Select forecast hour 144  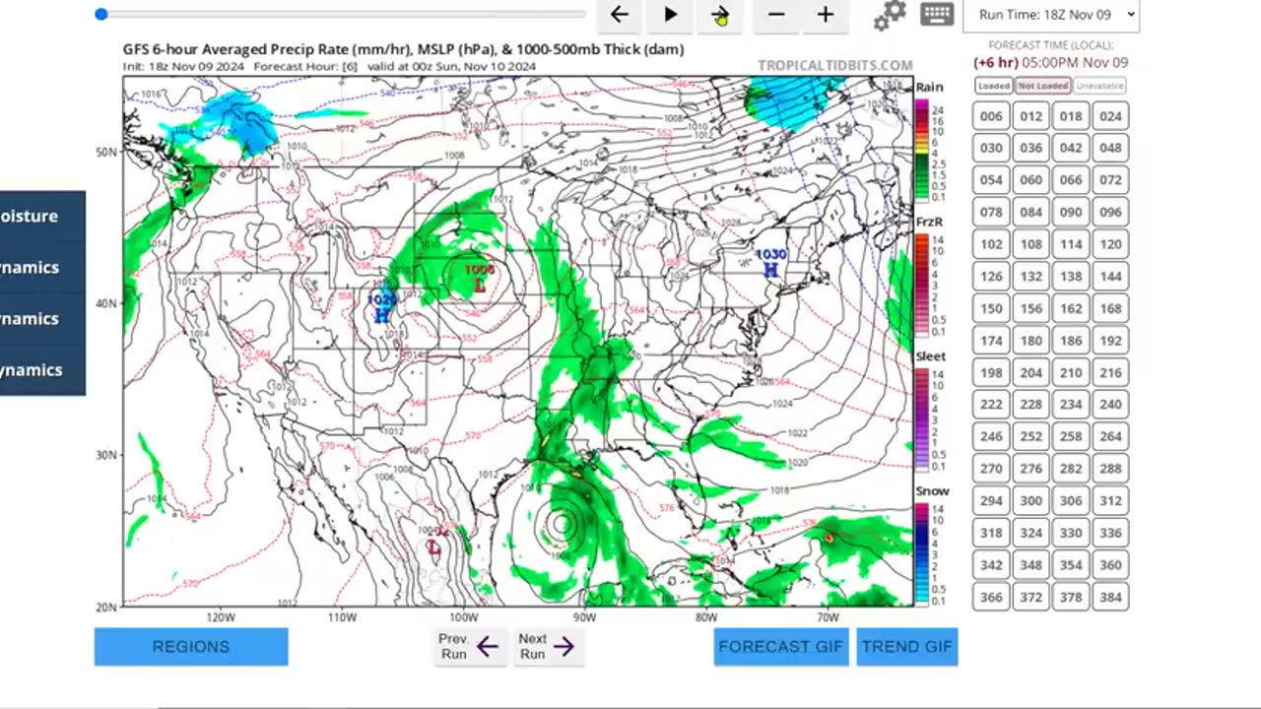1110,277
